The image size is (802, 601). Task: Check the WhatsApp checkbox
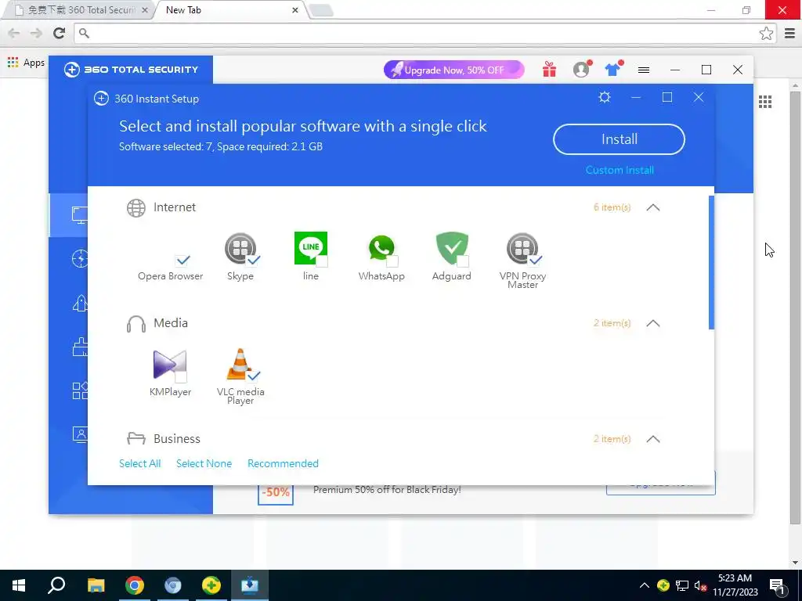392,261
